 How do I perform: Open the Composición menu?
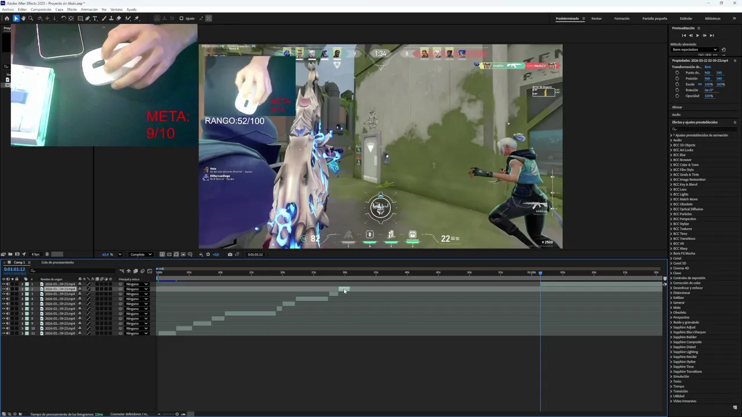[x=41, y=10]
